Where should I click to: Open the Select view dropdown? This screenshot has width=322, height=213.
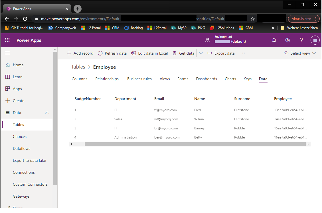pyautogui.click(x=300, y=53)
